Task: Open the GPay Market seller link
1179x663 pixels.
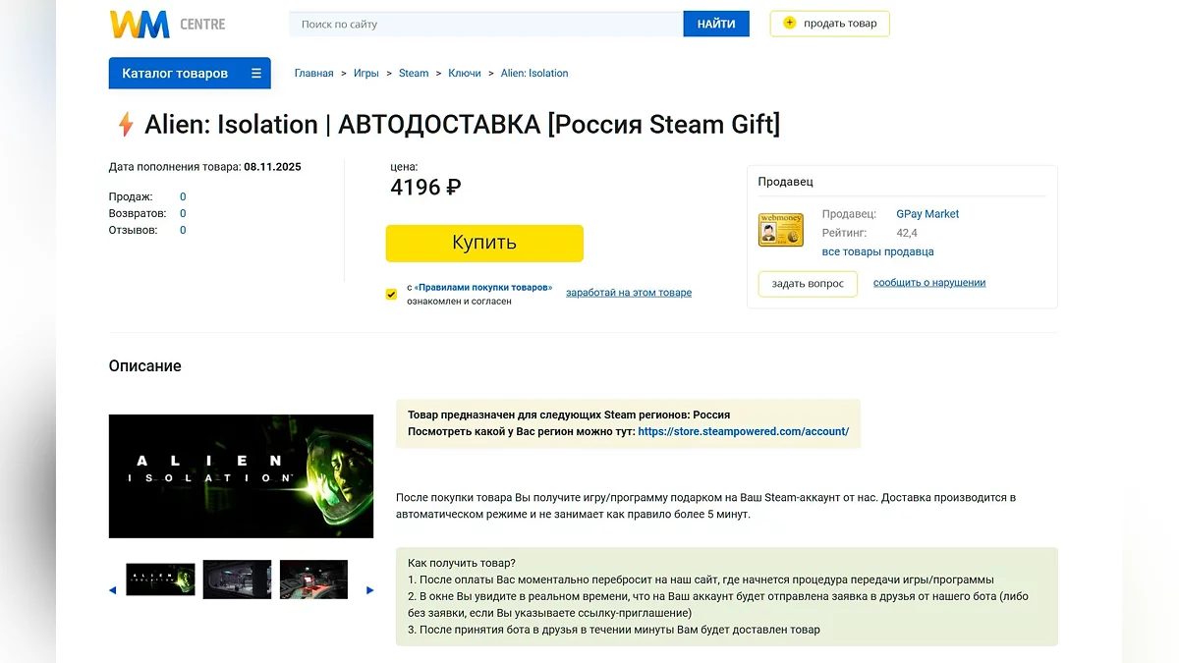Action: click(x=927, y=214)
